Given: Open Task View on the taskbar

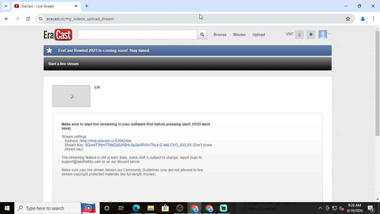Looking at the screenshot, I should [121, 208].
